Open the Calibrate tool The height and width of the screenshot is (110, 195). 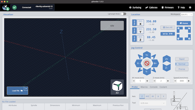point(151,8)
